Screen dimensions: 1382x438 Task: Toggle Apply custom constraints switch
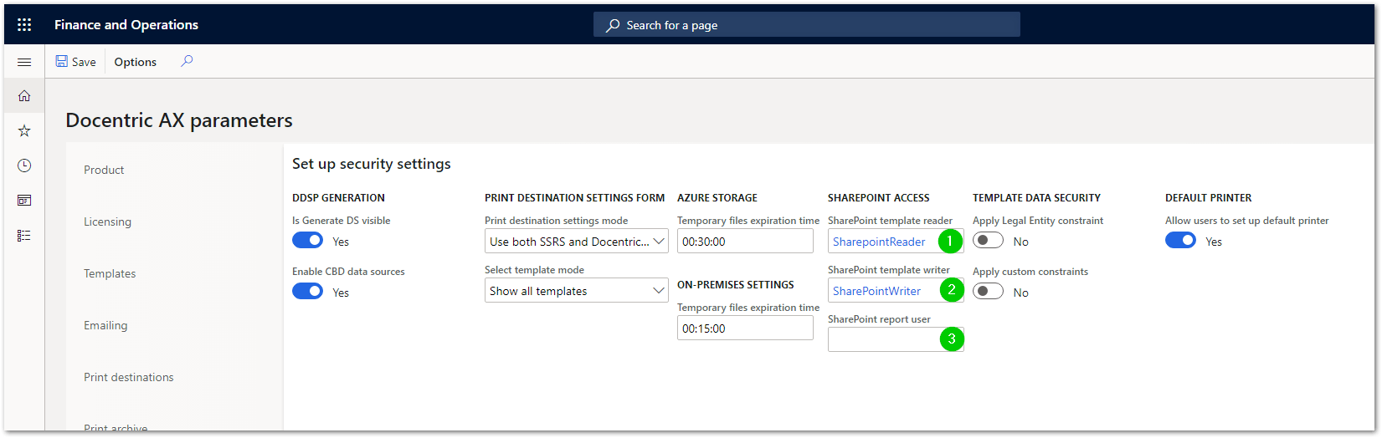(989, 292)
